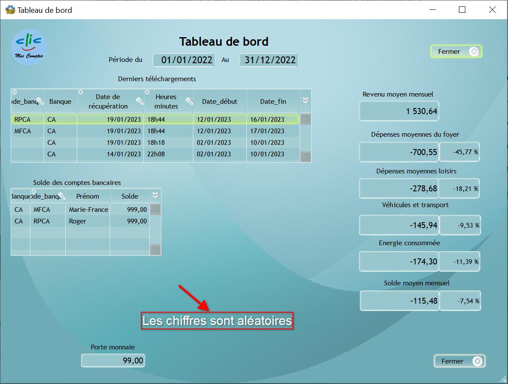This screenshot has width=508, height=384.
Task: Click the percentage field -11,39 %
Action: point(459,261)
